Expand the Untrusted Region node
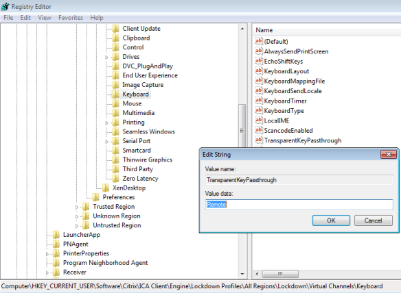 coord(77,226)
